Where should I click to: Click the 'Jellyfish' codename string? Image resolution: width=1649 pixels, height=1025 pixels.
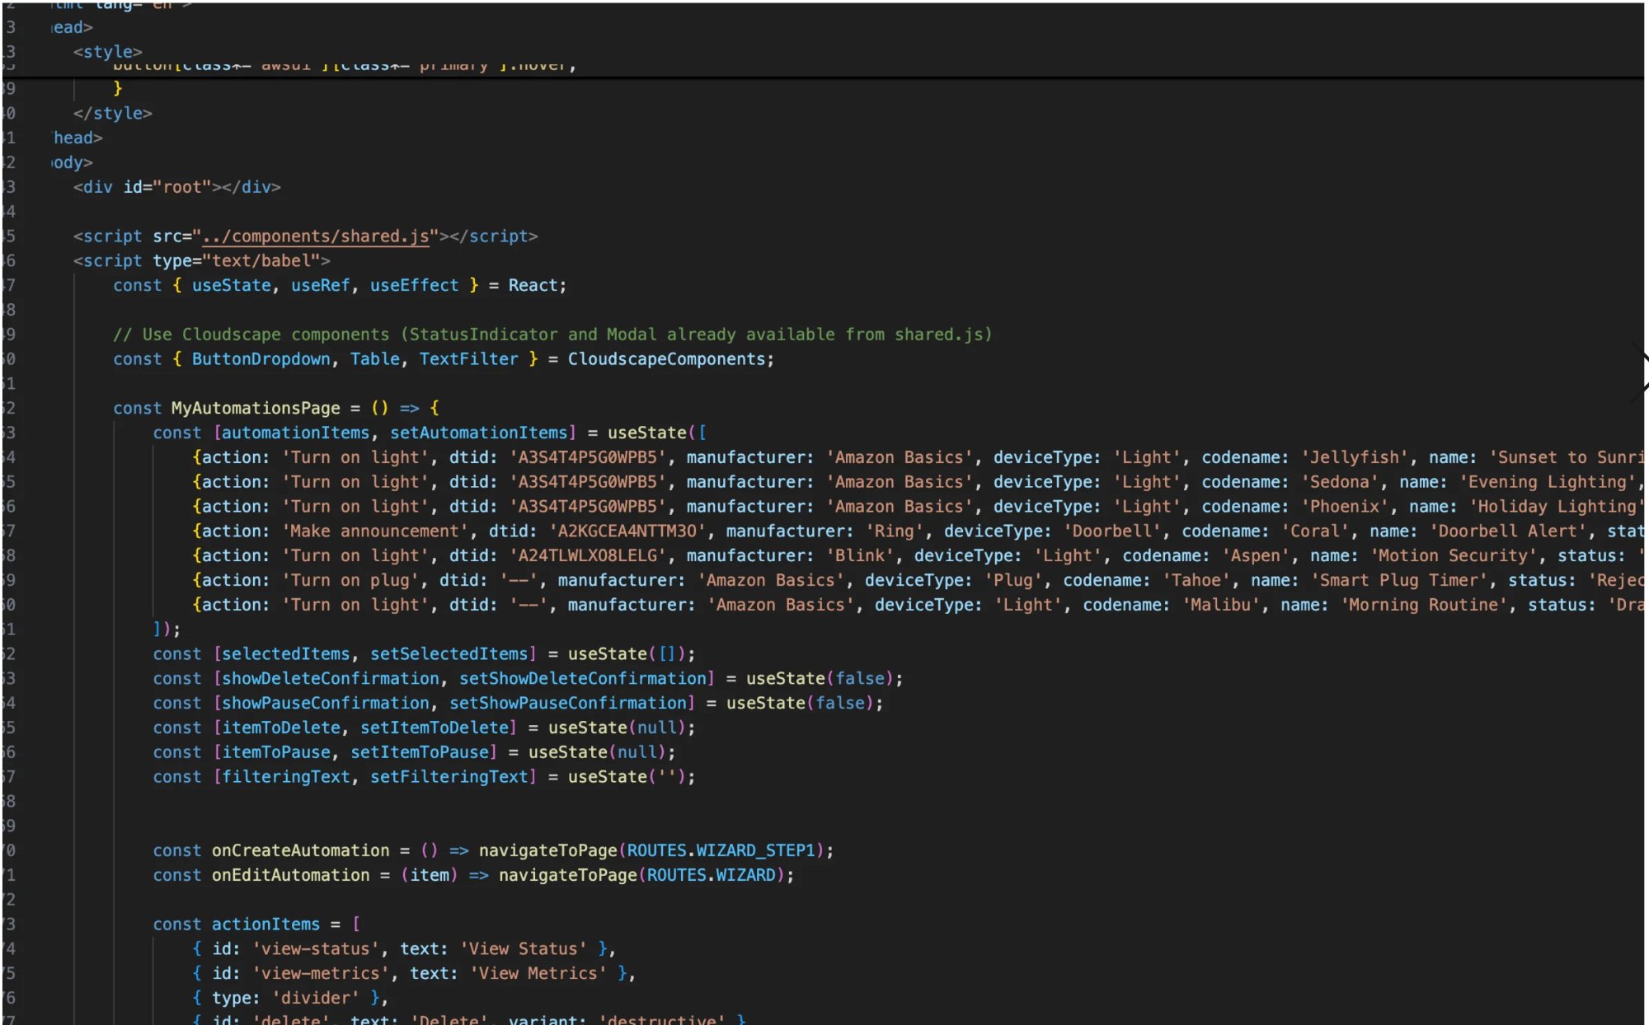coord(1353,456)
